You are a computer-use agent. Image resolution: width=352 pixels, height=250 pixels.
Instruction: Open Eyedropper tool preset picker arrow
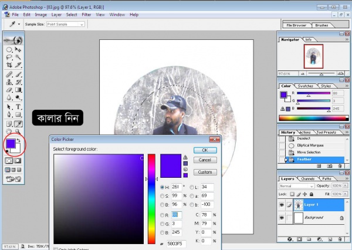pos(19,24)
